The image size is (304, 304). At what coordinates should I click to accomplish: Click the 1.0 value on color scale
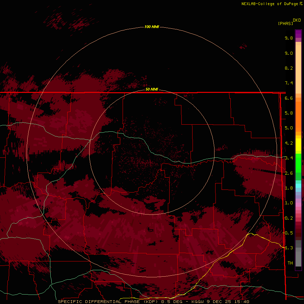tap(289, 203)
